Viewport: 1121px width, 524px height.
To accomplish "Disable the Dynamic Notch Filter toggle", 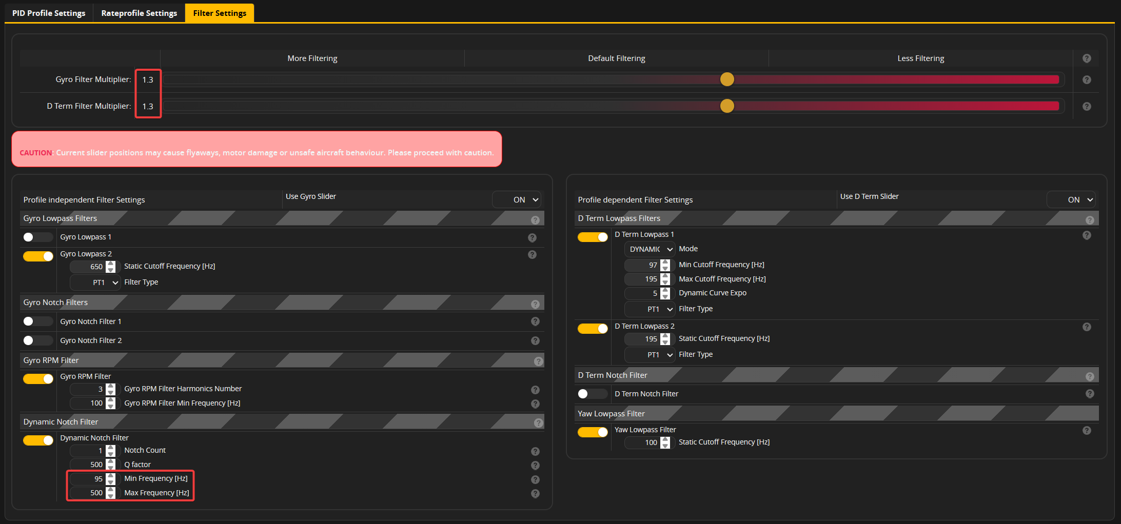I will click(38, 440).
